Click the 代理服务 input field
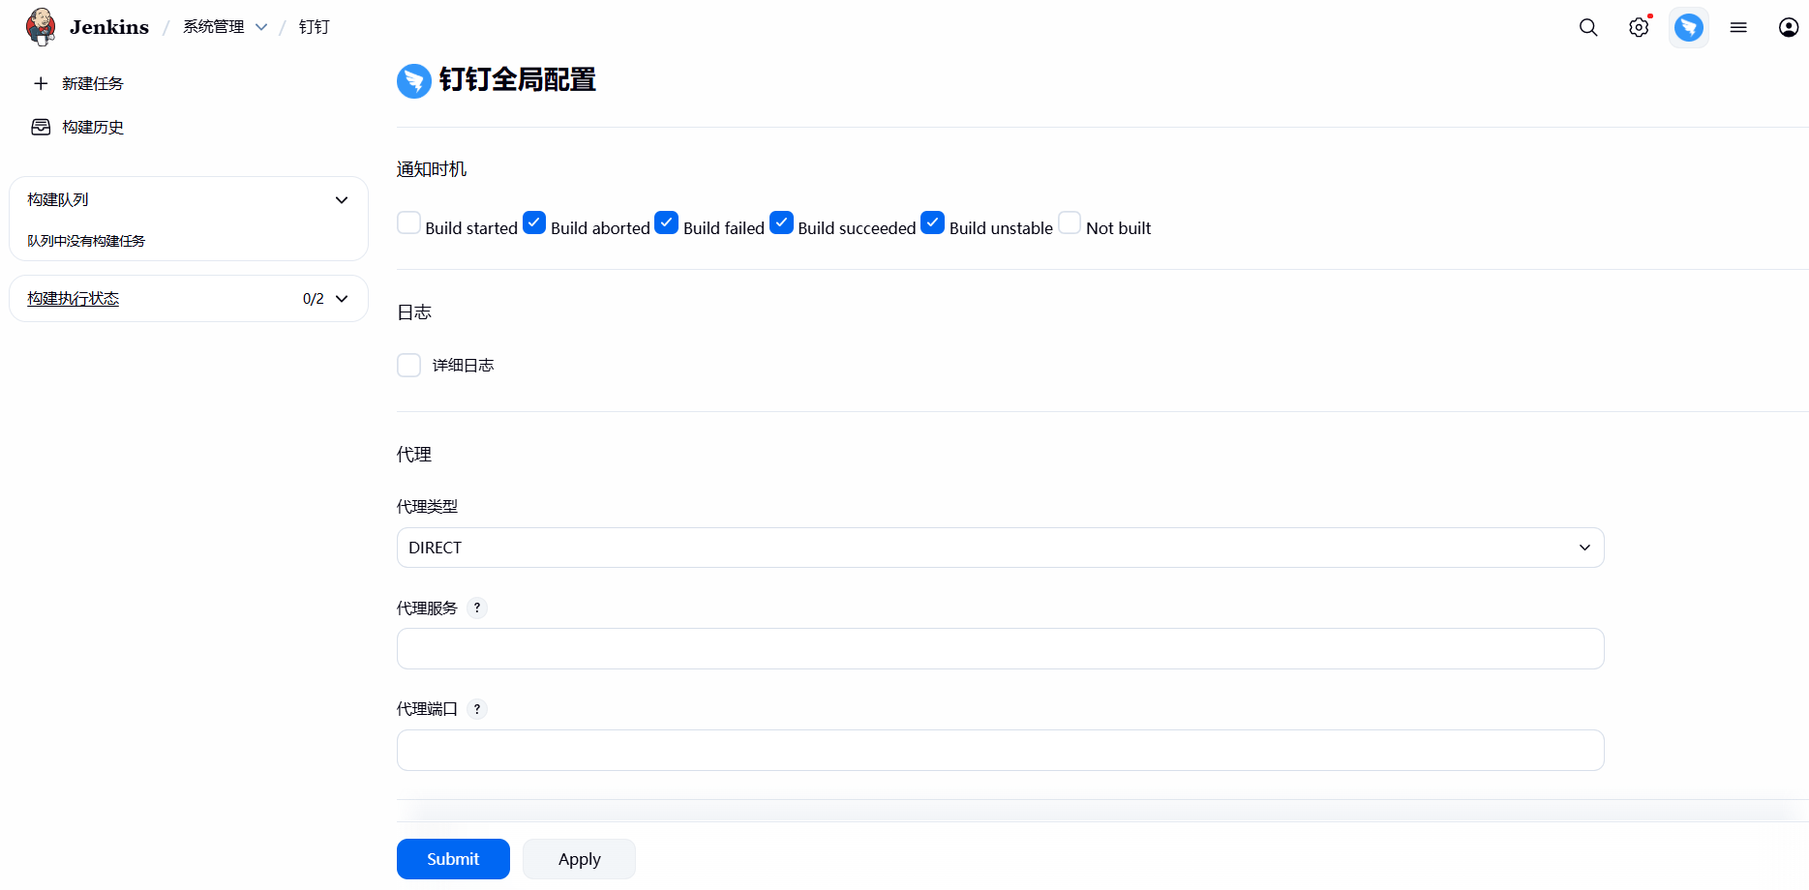The height and width of the screenshot is (890, 1809). pyautogui.click(x=1000, y=649)
